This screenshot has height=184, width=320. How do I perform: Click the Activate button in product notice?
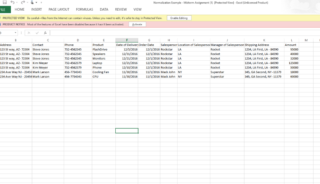point(137,24)
